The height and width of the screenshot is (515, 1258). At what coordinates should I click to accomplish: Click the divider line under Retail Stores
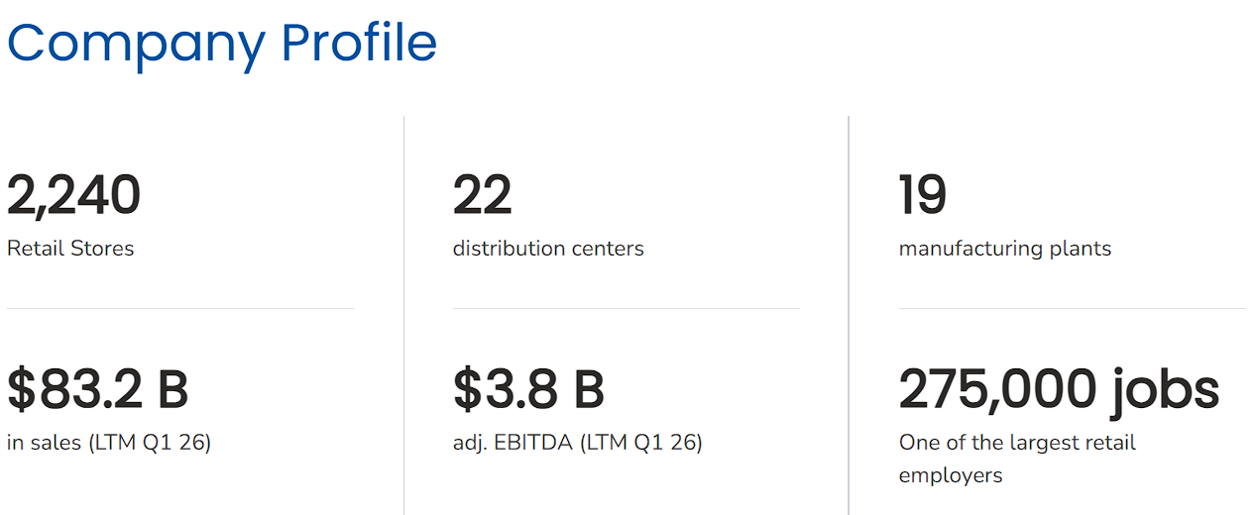180,308
